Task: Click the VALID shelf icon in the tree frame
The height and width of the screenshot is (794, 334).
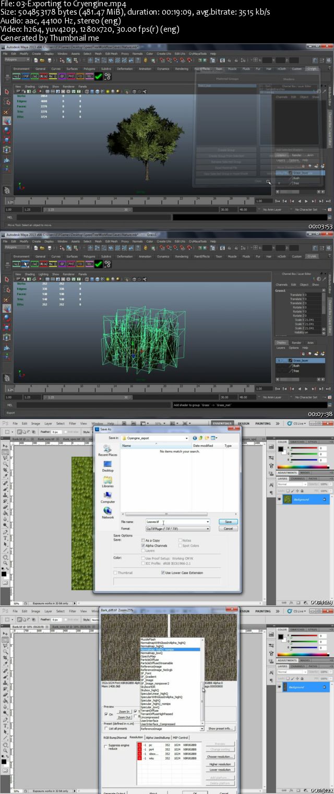Action: [x=17, y=76]
